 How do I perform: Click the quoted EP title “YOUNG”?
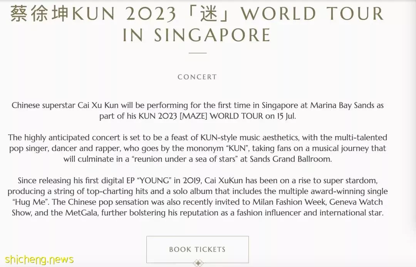click(154, 180)
